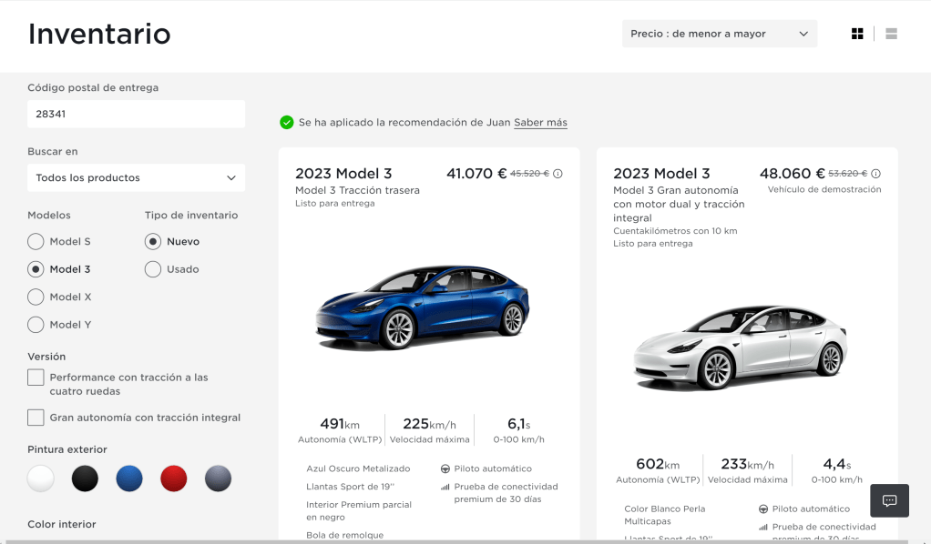
Task: Expand the Todos los productos dropdown
Action: [136, 178]
